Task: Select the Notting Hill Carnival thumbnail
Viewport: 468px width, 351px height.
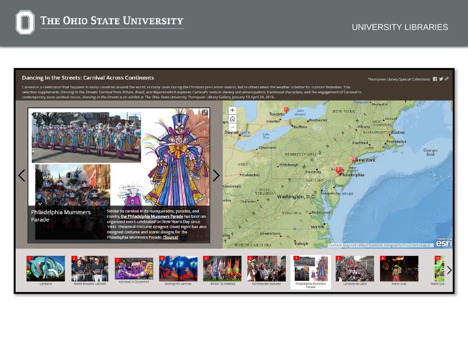Action: [x=178, y=271]
